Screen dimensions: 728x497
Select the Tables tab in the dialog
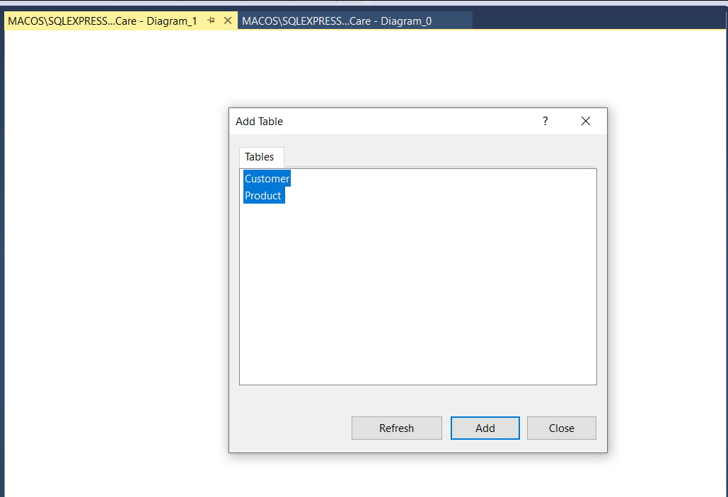coord(260,156)
